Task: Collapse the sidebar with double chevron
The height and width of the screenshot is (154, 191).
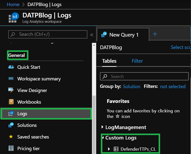Action: click(x=91, y=35)
